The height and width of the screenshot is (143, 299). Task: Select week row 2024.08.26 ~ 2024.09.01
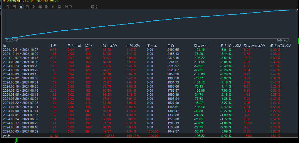click(x=149, y=82)
